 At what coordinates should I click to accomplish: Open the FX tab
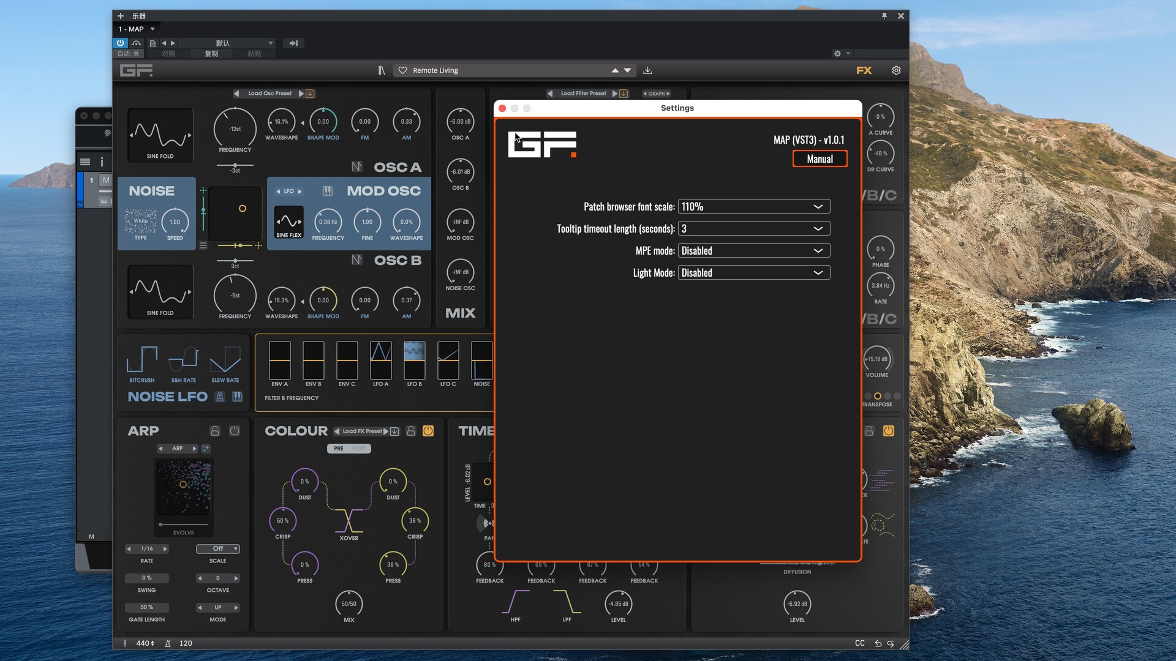click(x=864, y=70)
